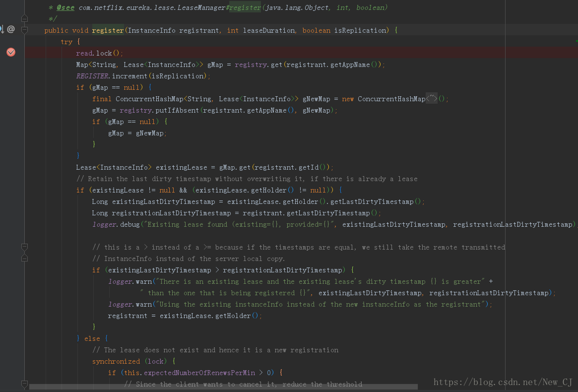Click the 'else' keyword

[x=92, y=338]
